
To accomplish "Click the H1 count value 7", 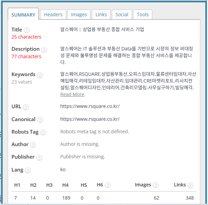I will coord(16,198).
